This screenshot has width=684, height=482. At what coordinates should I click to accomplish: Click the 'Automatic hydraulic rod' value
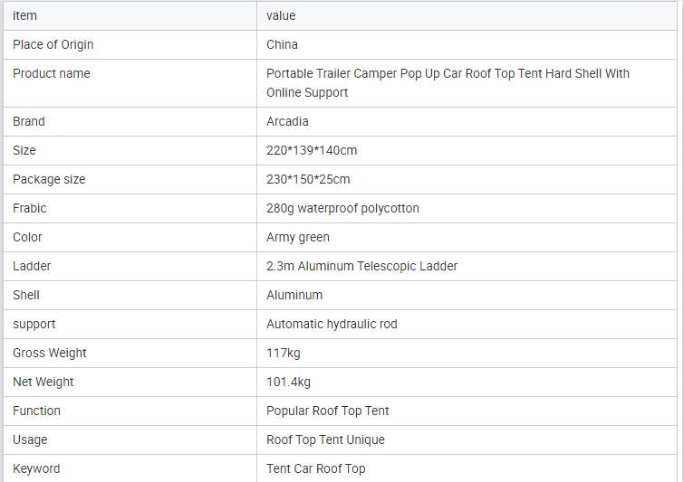(332, 324)
